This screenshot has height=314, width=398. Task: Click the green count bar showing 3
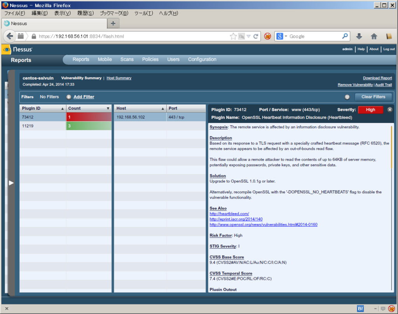(89, 126)
